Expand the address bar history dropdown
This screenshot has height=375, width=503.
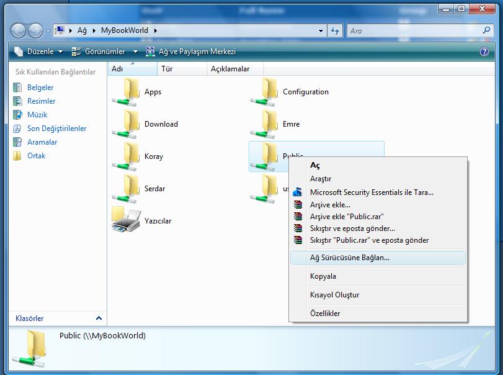tap(321, 31)
